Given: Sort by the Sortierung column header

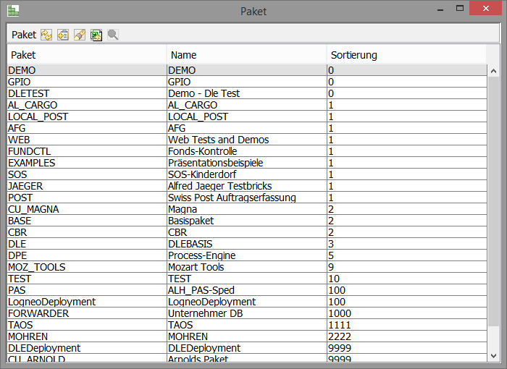Looking at the screenshot, I should click(406, 55).
